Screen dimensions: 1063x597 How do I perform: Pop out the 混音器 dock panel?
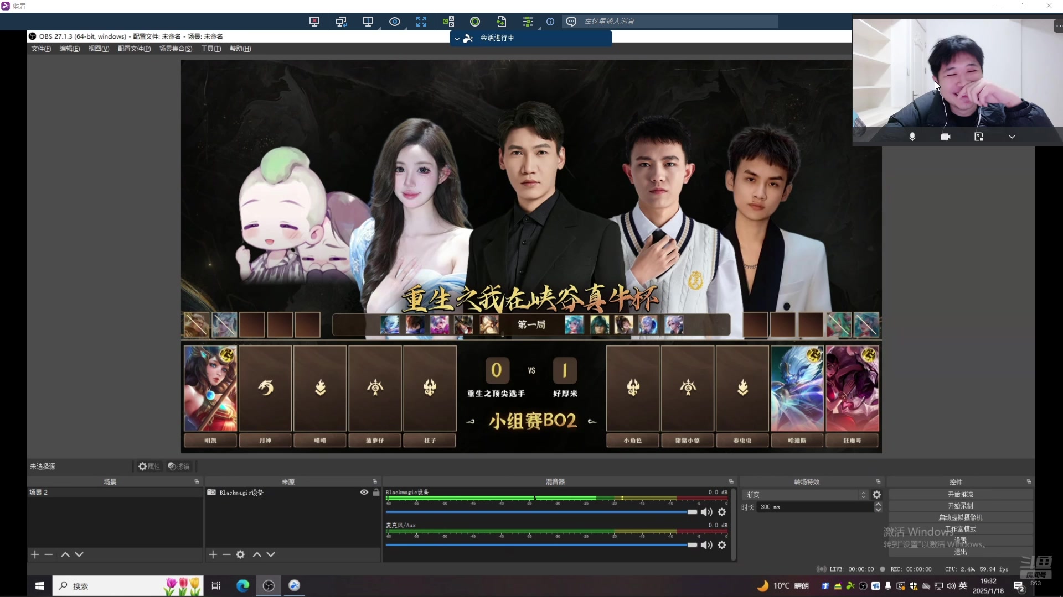[x=731, y=482]
